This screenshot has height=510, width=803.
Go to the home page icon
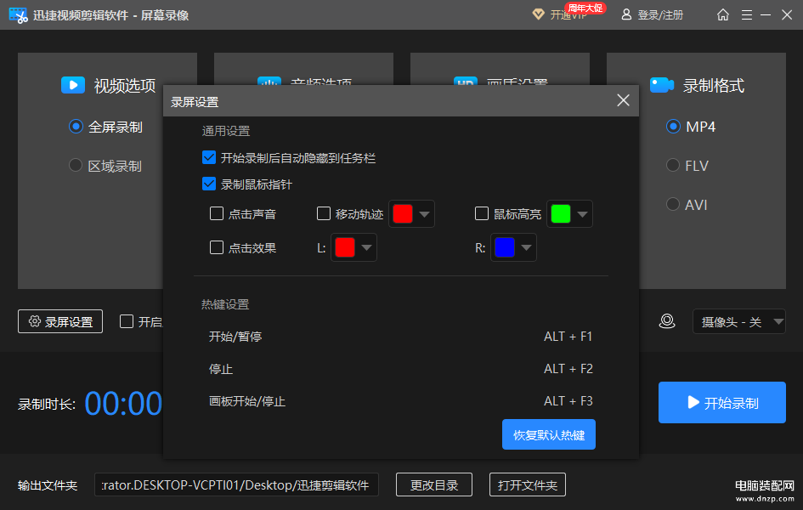click(722, 14)
